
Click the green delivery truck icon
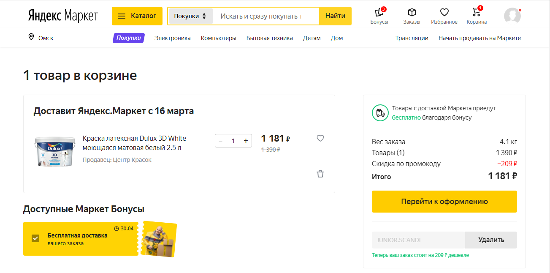pos(380,113)
